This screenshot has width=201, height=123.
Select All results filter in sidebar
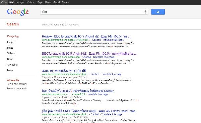(x=13, y=80)
